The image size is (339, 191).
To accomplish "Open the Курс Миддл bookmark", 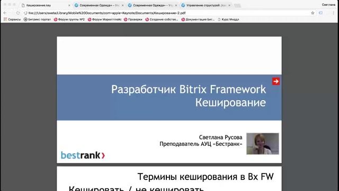I will [x=228, y=20].
